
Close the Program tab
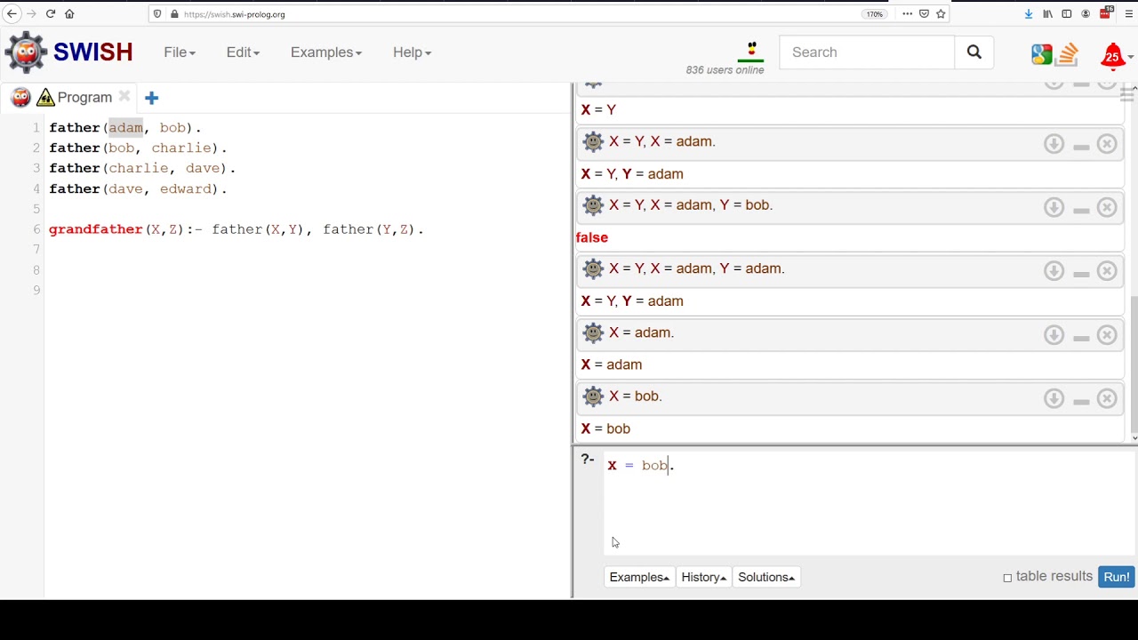coord(124,96)
